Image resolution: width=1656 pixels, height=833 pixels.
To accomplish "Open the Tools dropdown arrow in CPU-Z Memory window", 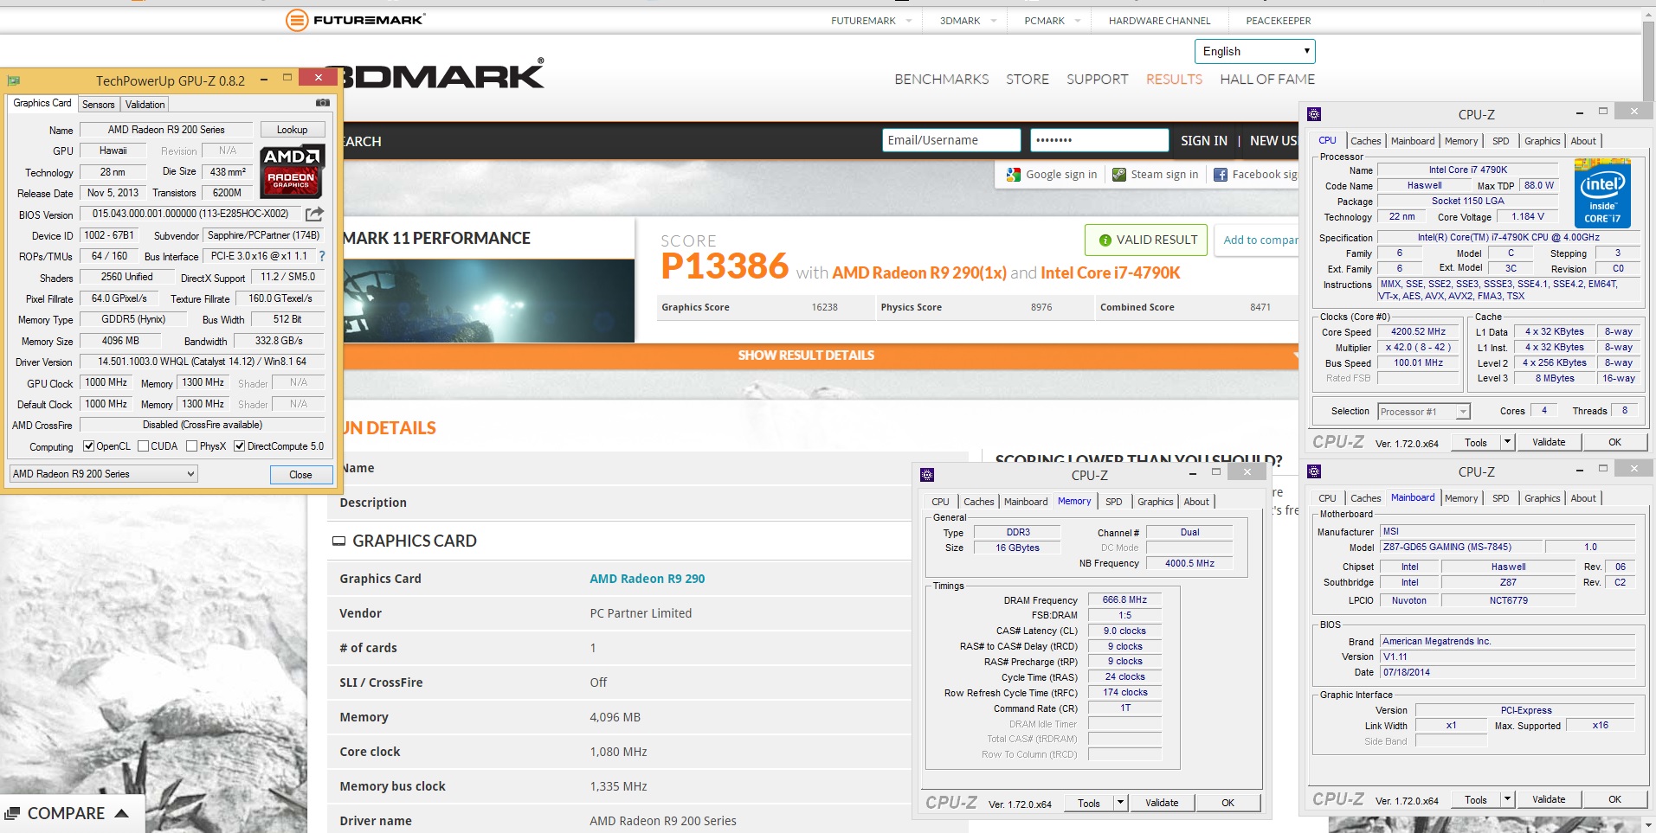I will click(x=1120, y=803).
